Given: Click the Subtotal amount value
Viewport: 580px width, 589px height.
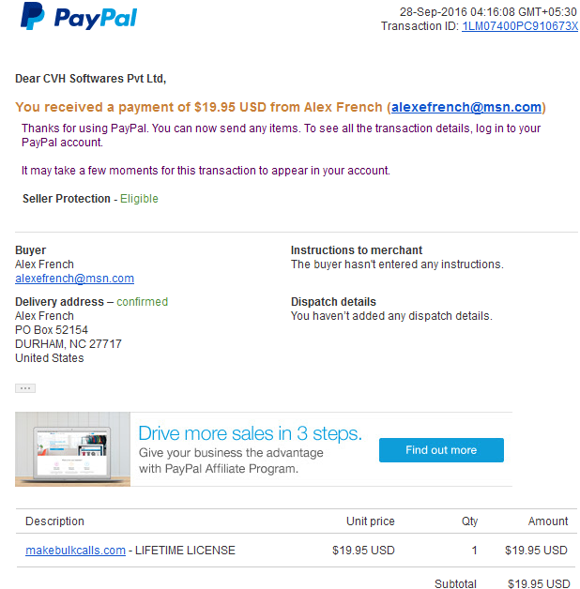Looking at the screenshot, I should click(x=539, y=583).
